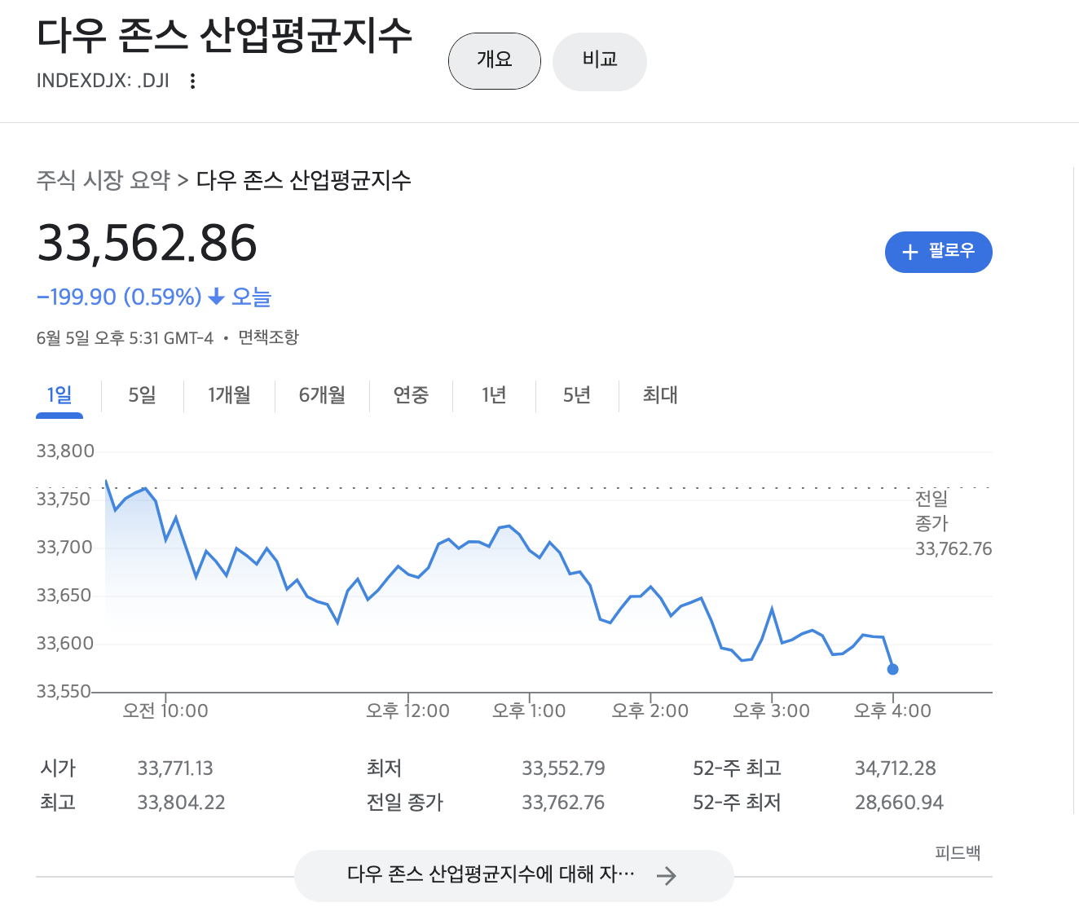The width and height of the screenshot is (1079, 911).
Task: Click the 최고 value 33,804.22
Action: coord(181,803)
